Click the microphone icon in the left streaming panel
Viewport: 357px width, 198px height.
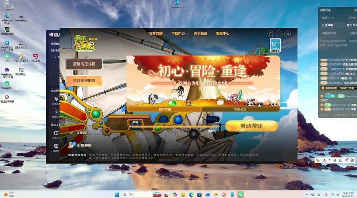pos(56,99)
